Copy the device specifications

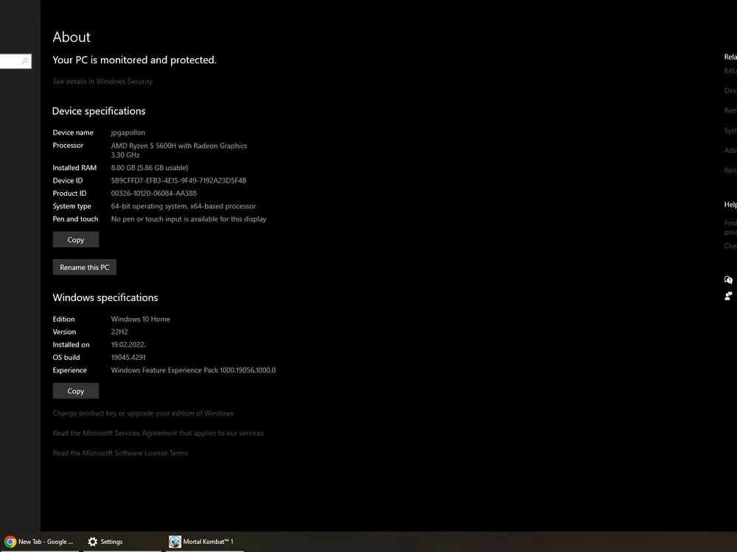75,240
